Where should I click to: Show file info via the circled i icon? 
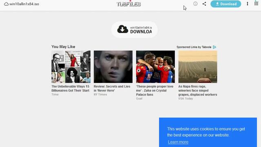[x=195, y=4]
